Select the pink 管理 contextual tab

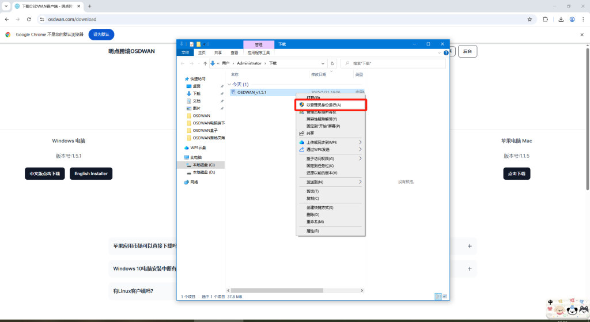[x=259, y=44]
